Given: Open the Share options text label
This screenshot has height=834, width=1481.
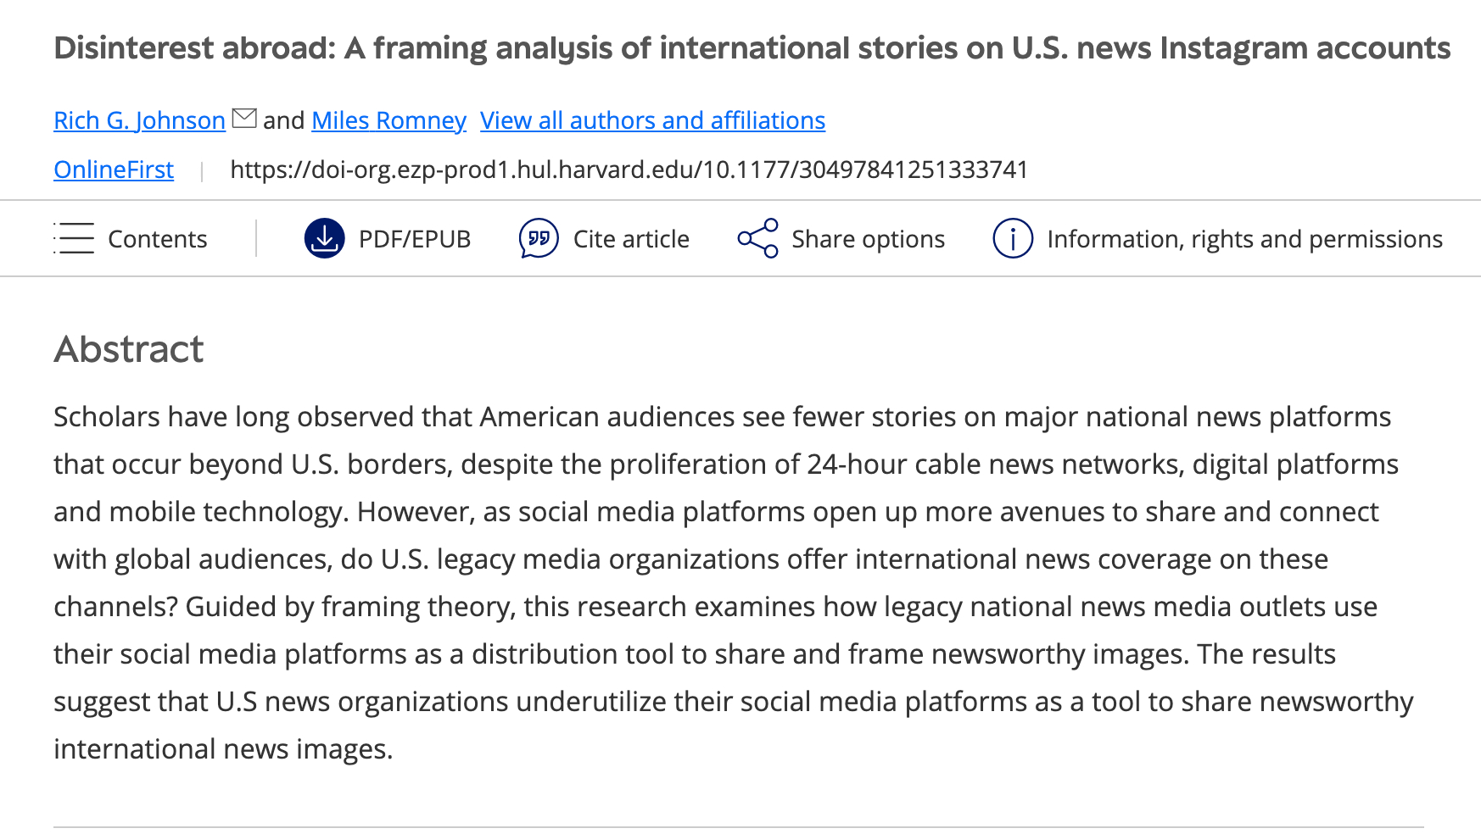Looking at the screenshot, I should pyautogui.click(x=868, y=239).
